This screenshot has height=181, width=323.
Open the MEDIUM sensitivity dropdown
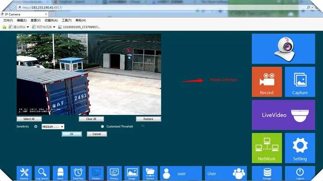pyautogui.click(x=53, y=127)
